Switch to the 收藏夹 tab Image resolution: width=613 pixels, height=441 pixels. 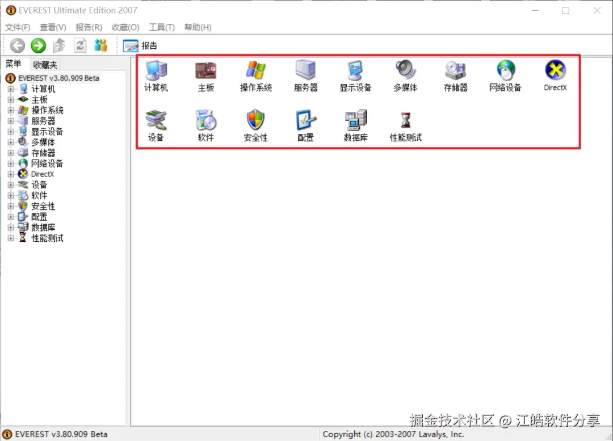(x=45, y=65)
